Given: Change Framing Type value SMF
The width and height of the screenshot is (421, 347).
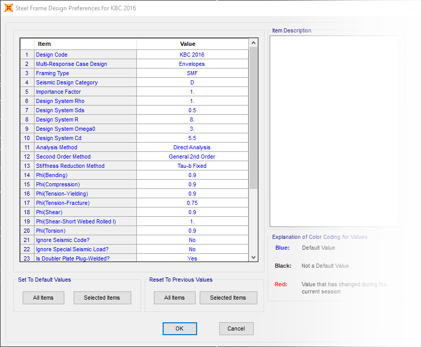Looking at the screenshot, I should 192,73.
